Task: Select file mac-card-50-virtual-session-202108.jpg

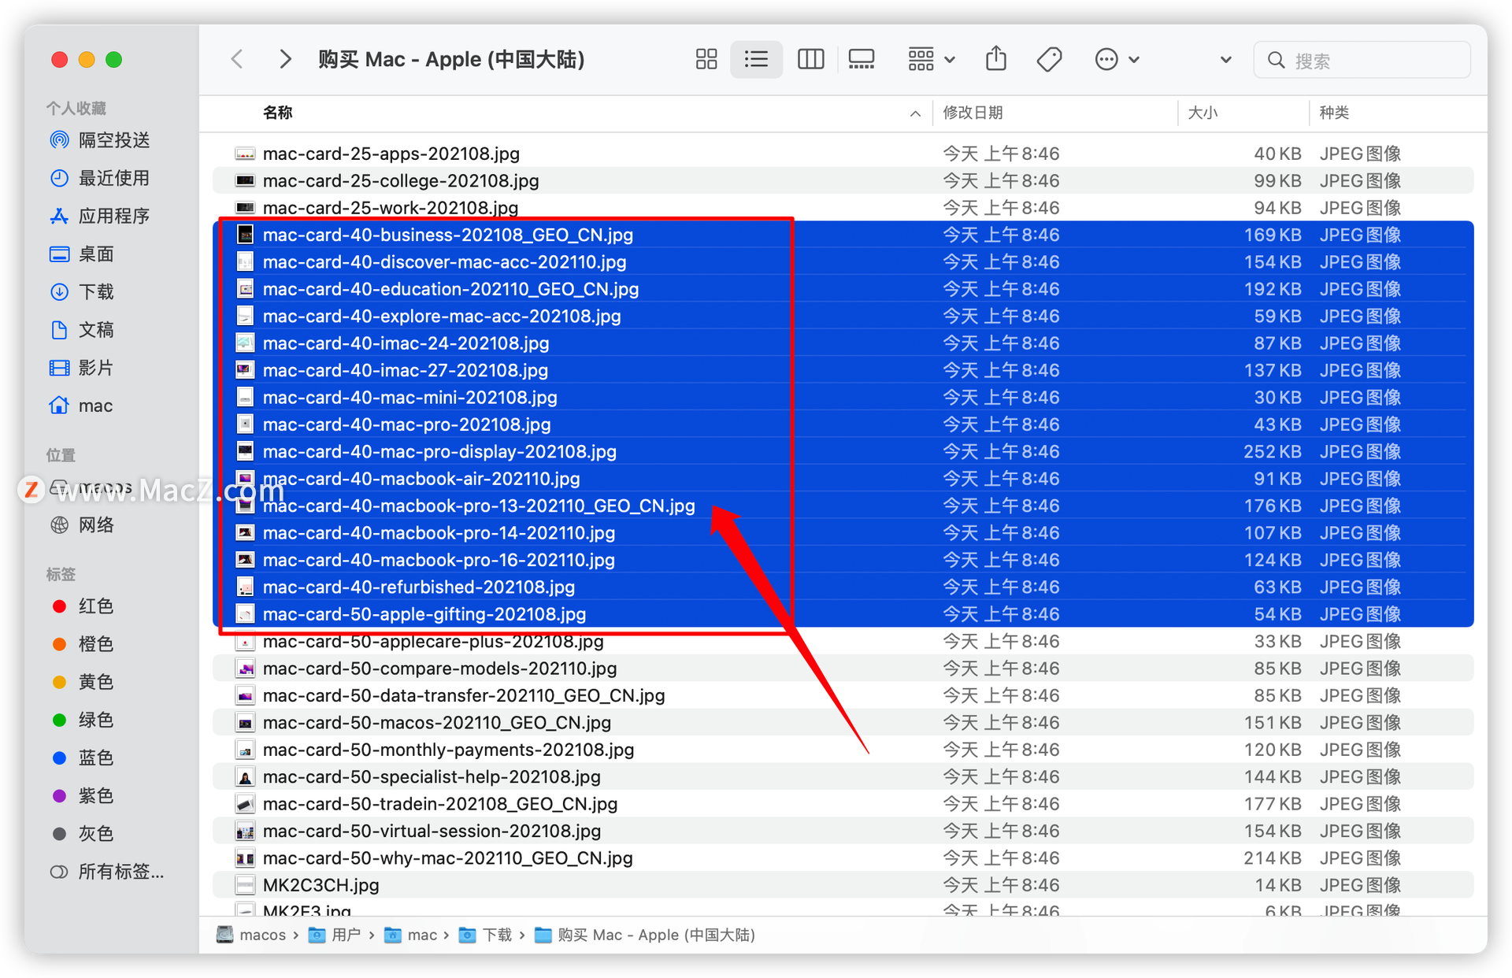Action: 843,831
